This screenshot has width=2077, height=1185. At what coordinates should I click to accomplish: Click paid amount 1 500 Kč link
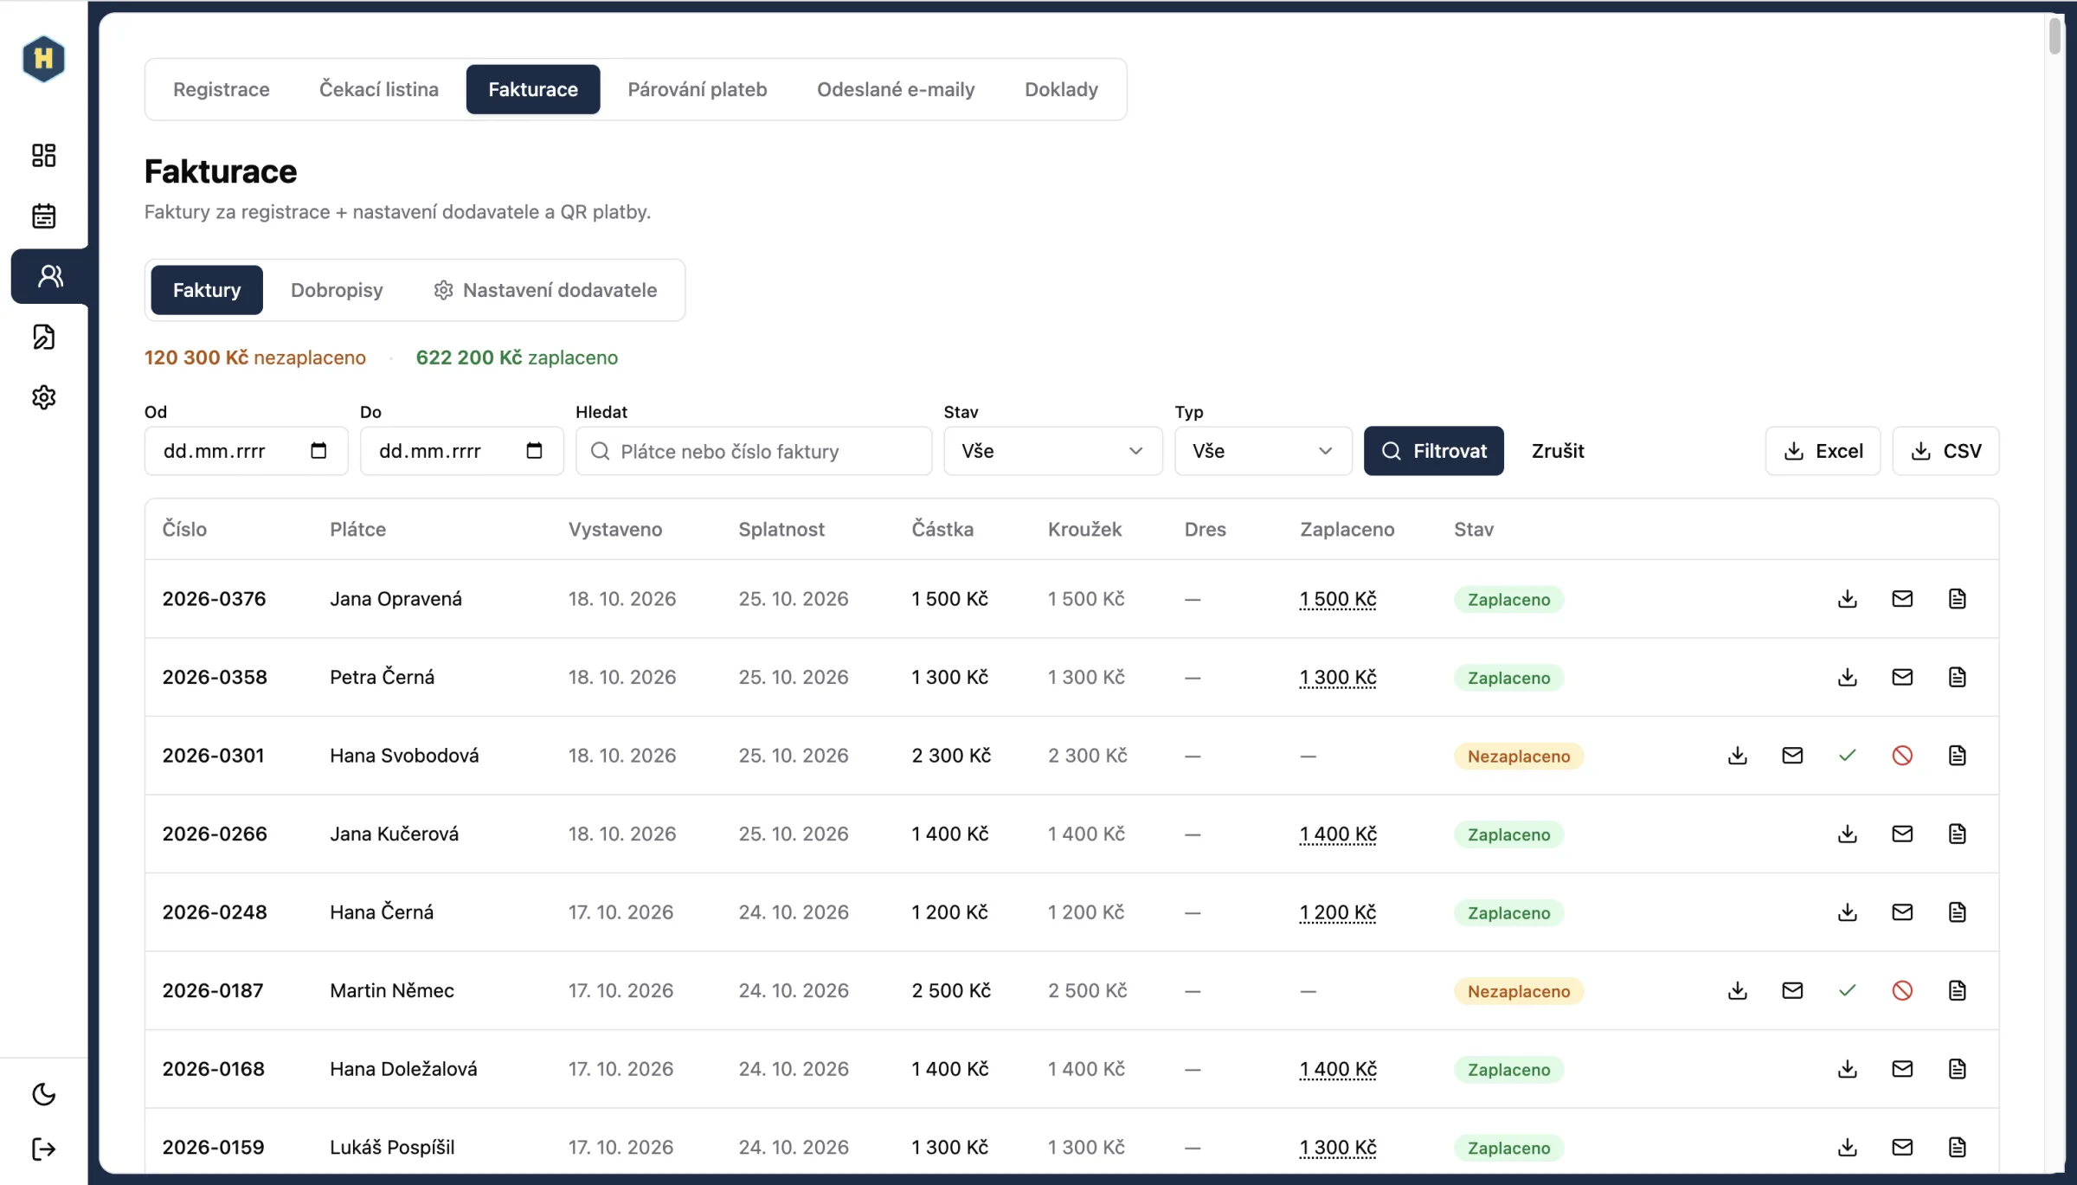[x=1338, y=599]
